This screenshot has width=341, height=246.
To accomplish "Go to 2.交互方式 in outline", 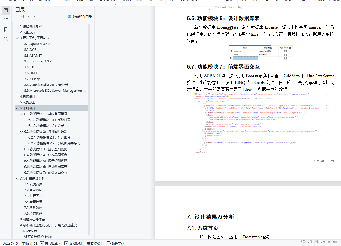I will pos(28,32).
